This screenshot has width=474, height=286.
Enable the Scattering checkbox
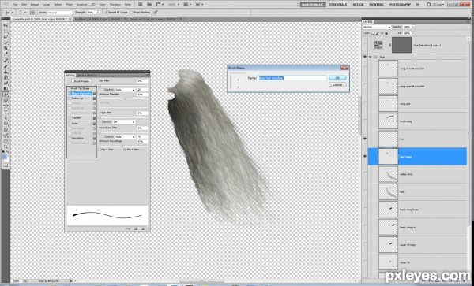pyautogui.click(x=70, y=98)
